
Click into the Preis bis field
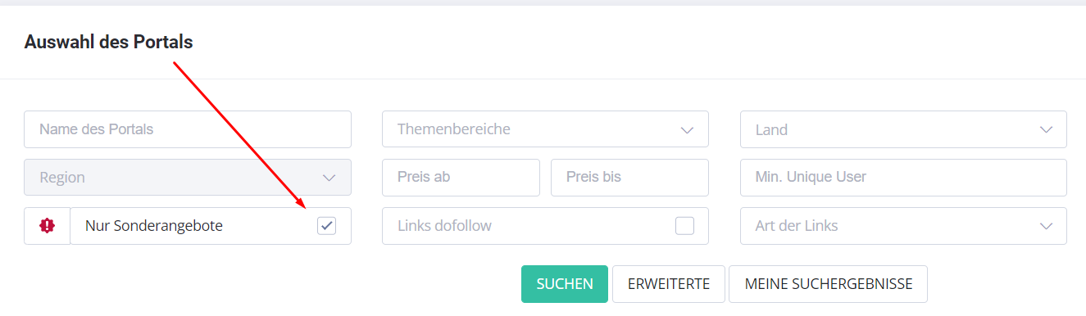pyautogui.click(x=629, y=178)
